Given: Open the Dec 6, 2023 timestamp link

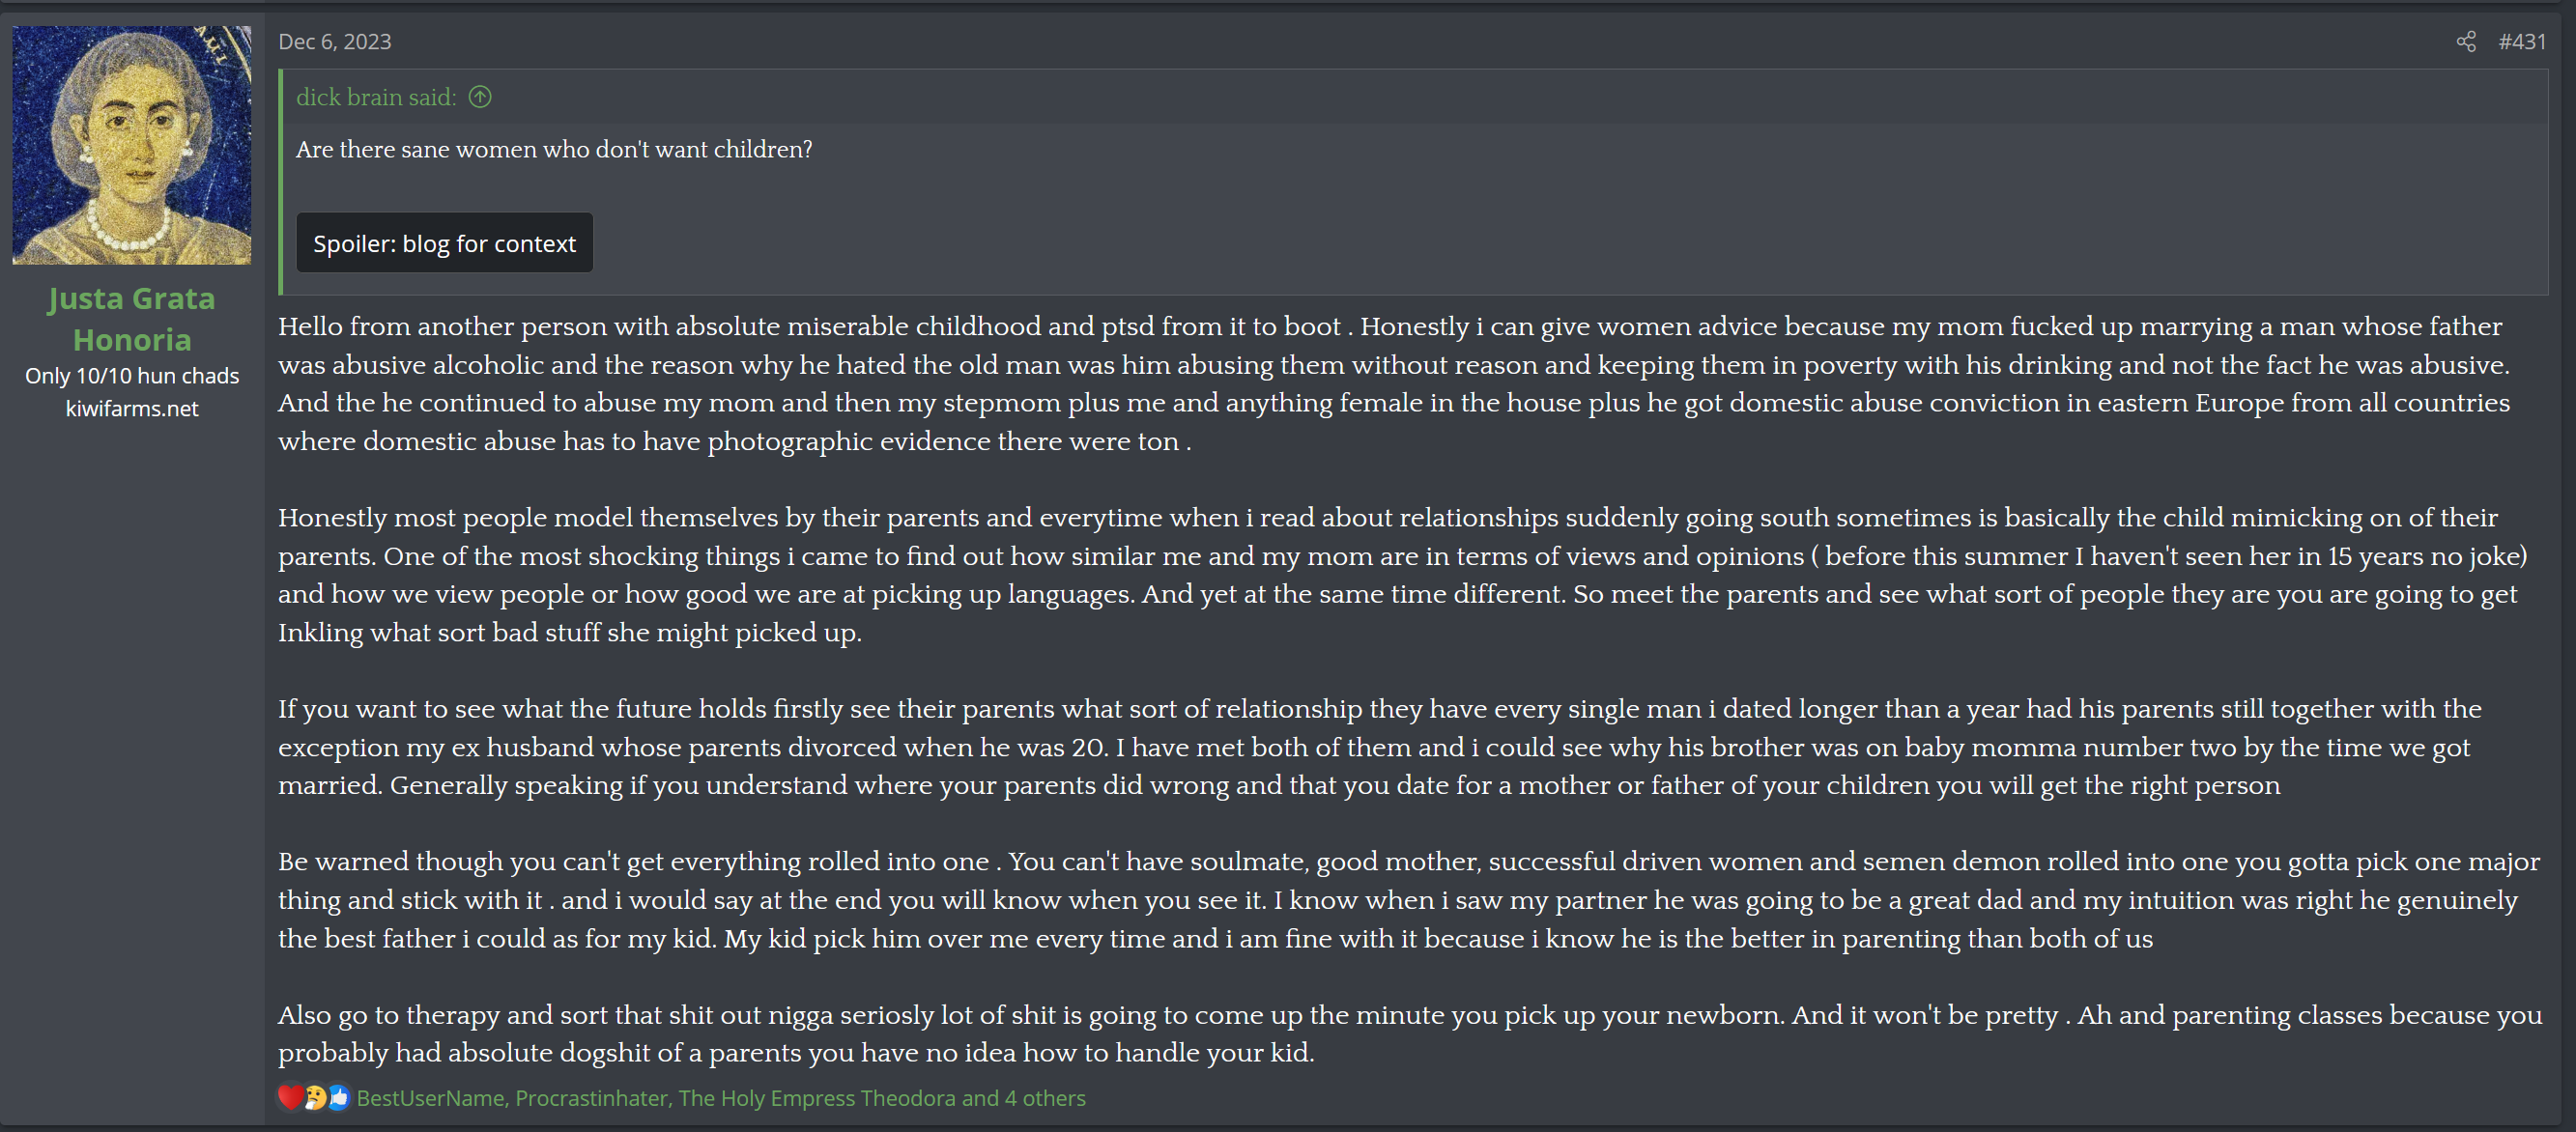Looking at the screenshot, I should pyautogui.click(x=335, y=41).
